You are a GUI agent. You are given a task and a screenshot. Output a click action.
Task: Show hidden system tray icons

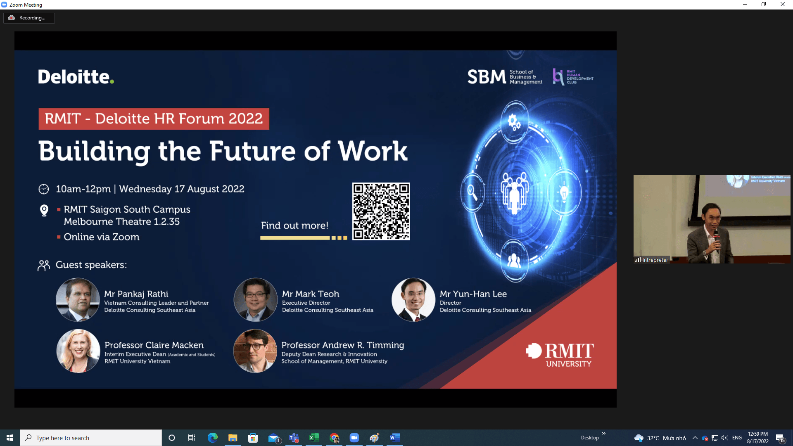(695, 438)
